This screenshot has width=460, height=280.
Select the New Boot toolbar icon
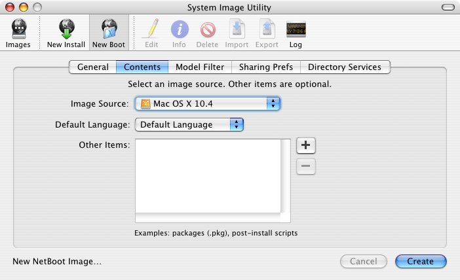coord(109,29)
